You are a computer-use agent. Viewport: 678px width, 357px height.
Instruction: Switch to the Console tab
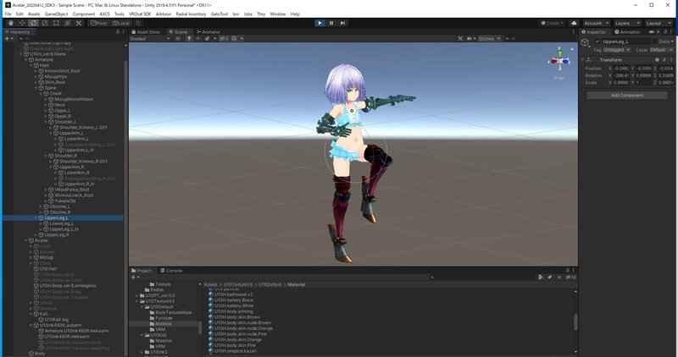point(171,271)
